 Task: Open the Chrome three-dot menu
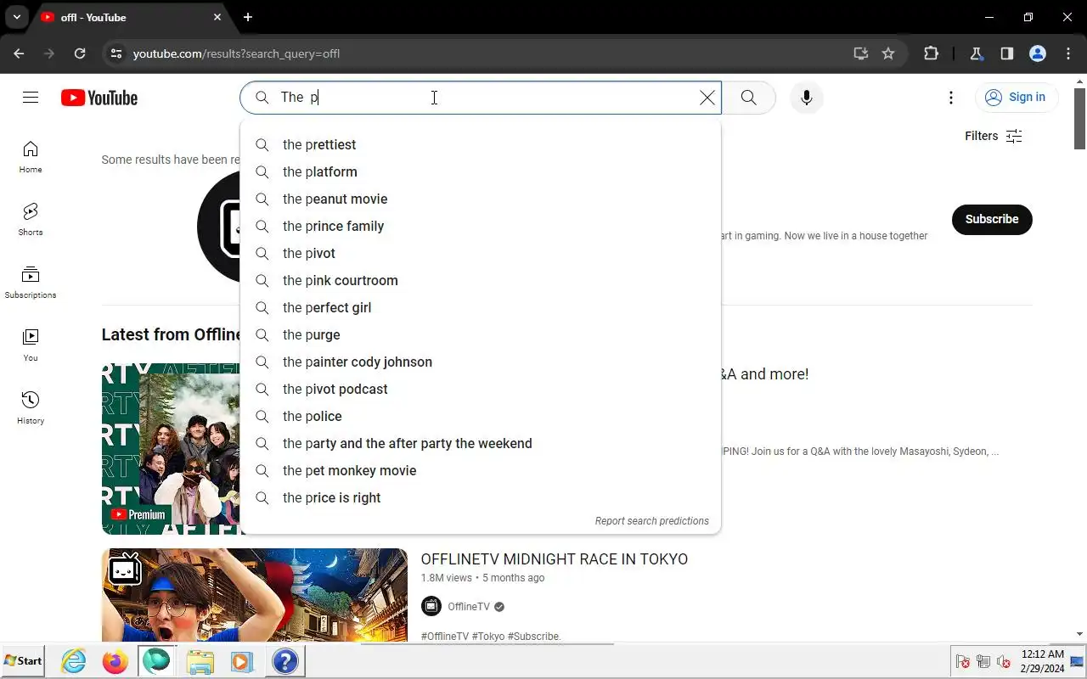pos(1068,53)
